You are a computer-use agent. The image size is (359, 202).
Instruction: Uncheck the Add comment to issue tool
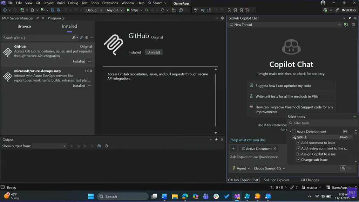click(298, 143)
